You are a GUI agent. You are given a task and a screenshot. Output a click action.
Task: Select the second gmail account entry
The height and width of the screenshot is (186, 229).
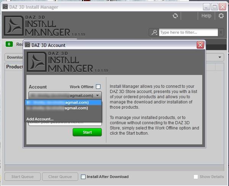click(63, 108)
